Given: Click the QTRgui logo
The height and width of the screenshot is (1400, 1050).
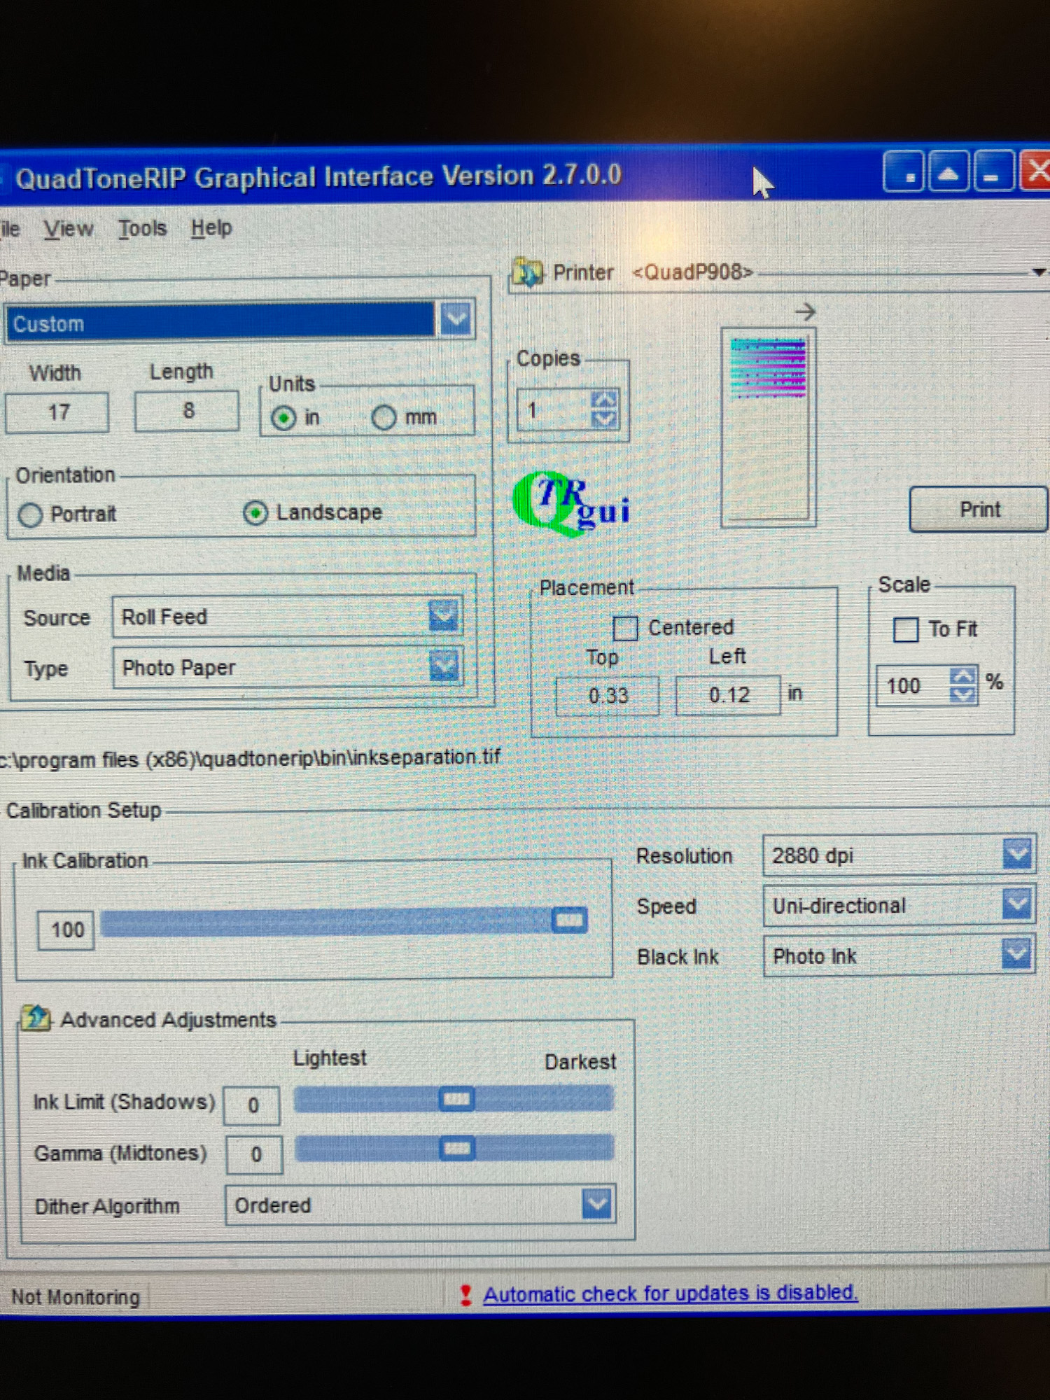Looking at the screenshot, I should [x=570, y=503].
